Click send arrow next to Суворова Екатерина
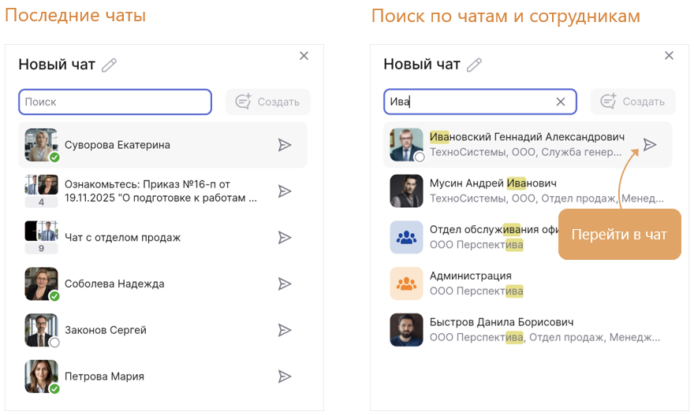Image resolution: width=694 pixels, height=415 pixels. pyautogui.click(x=285, y=145)
